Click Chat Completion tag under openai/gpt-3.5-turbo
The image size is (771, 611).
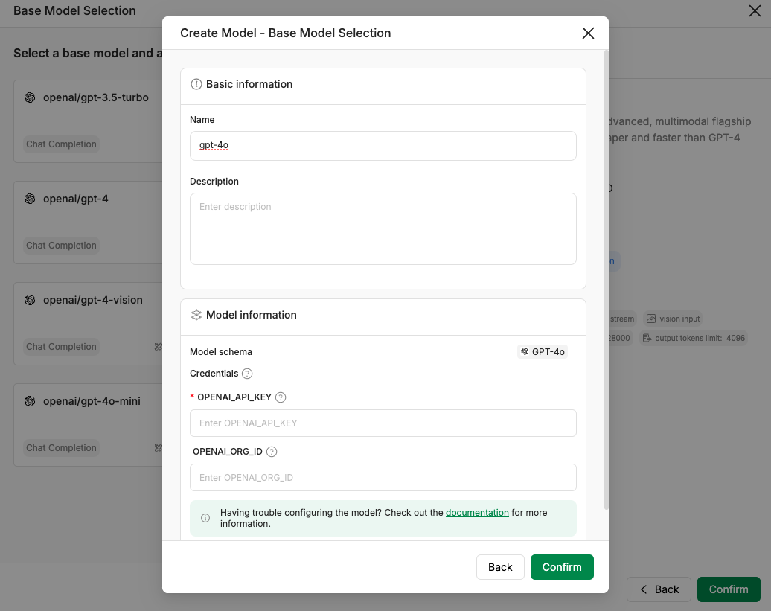pyautogui.click(x=61, y=144)
